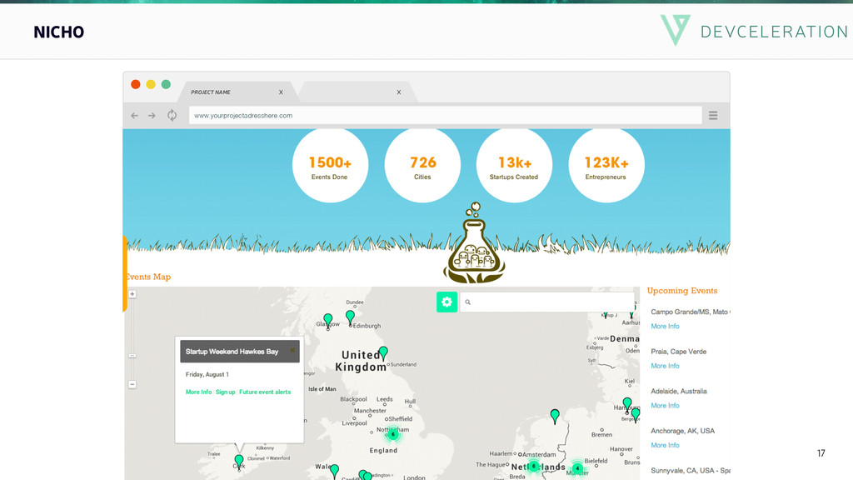Click the yellow window dot
The height and width of the screenshot is (480, 853).
(x=151, y=84)
